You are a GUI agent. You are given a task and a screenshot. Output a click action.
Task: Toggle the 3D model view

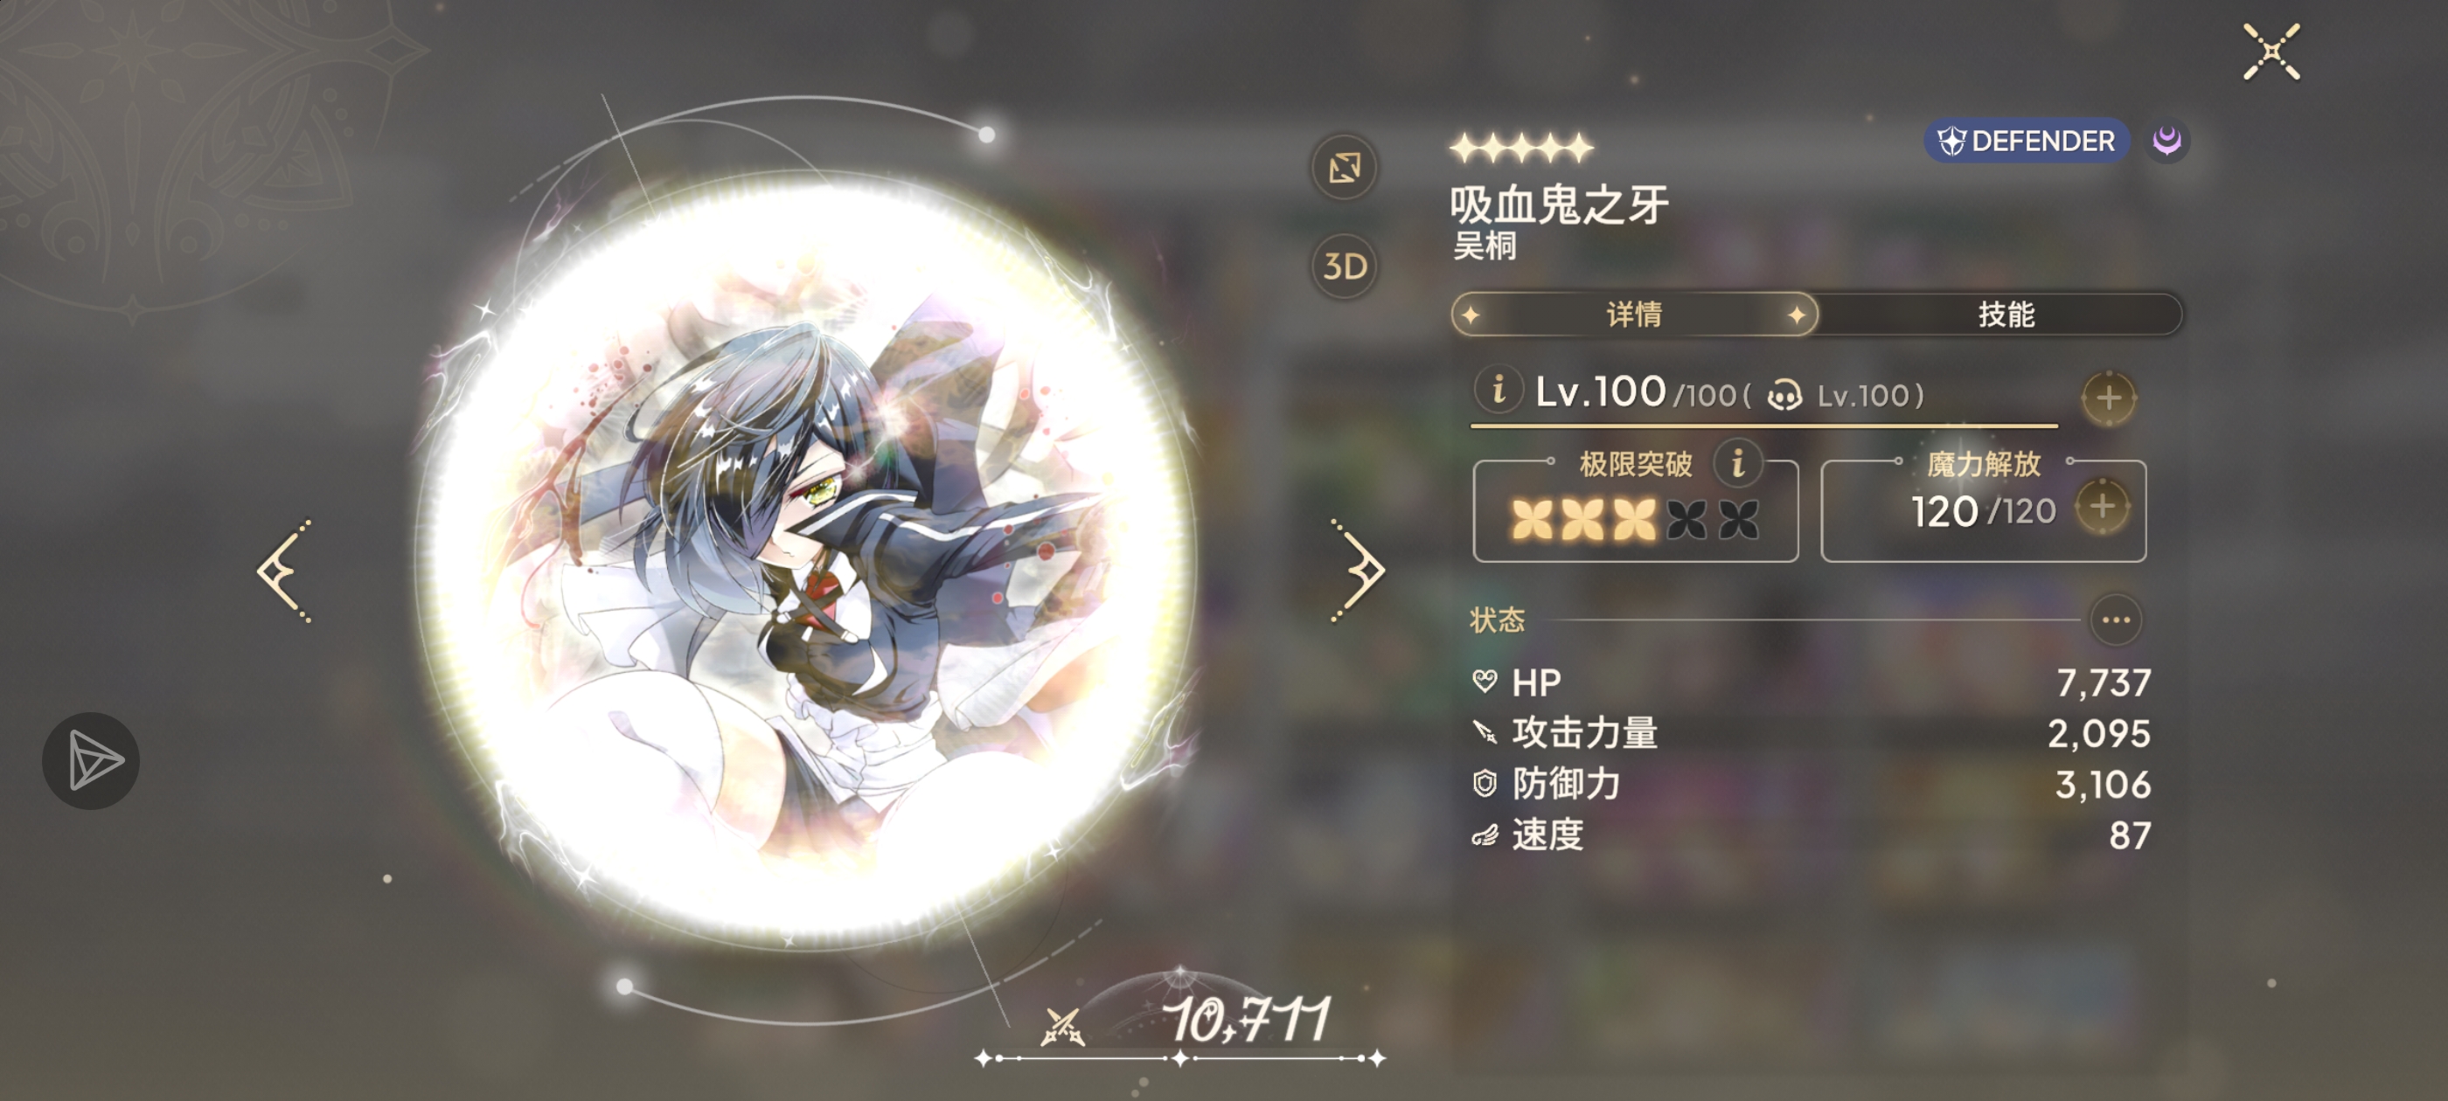(1344, 267)
